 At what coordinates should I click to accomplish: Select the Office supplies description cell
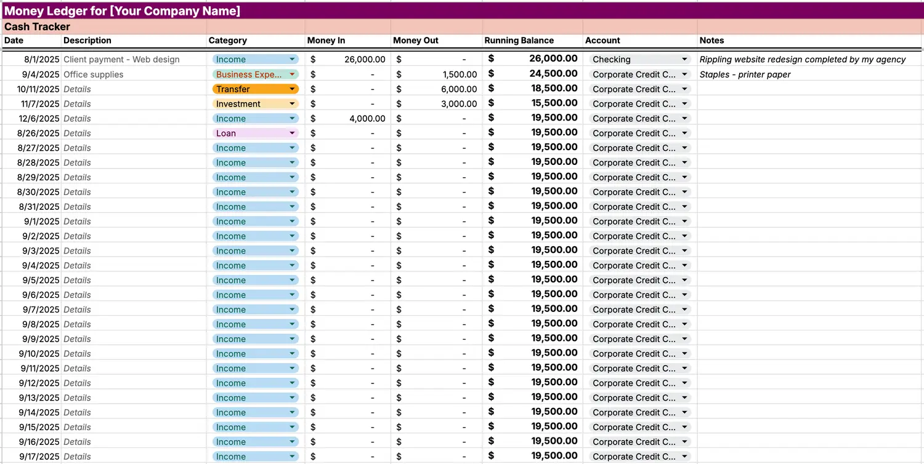(x=134, y=74)
